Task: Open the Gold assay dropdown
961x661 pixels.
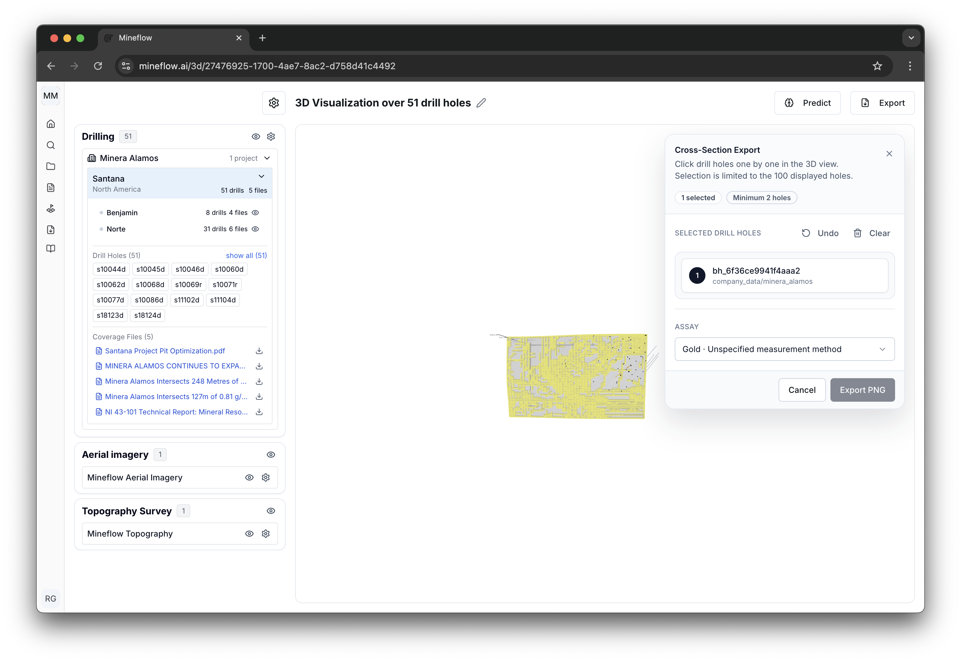Action: point(784,349)
